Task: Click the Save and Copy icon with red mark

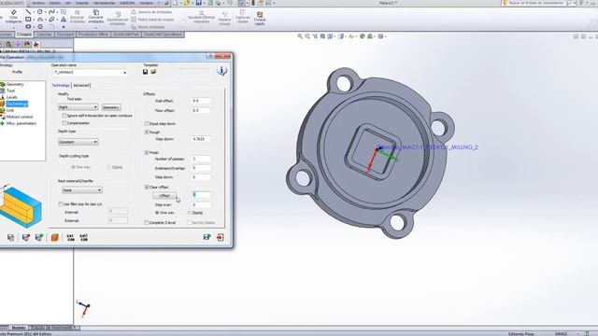Action: [x=25, y=237]
